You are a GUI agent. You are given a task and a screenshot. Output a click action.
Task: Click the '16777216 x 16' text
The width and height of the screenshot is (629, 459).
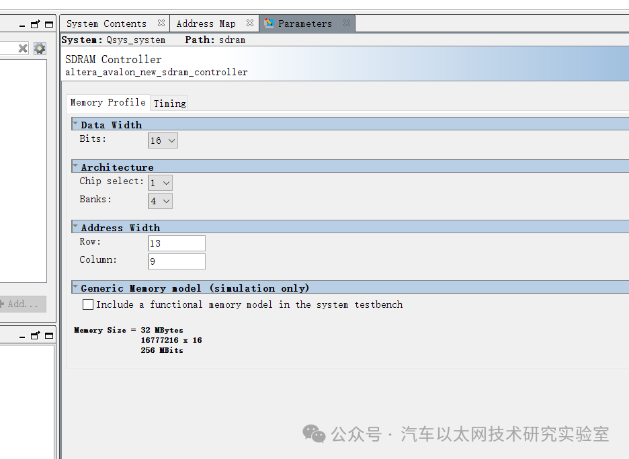click(x=171, y=340)
